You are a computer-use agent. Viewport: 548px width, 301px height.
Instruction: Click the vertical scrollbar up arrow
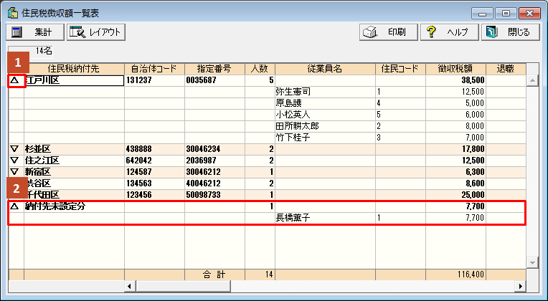coord(533,80)
